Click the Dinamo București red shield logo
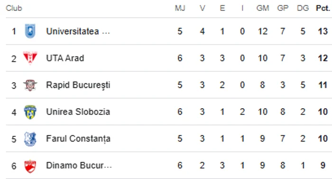Image resolution: width=332 pixels, height=179 pixels. tap(30, 166)
